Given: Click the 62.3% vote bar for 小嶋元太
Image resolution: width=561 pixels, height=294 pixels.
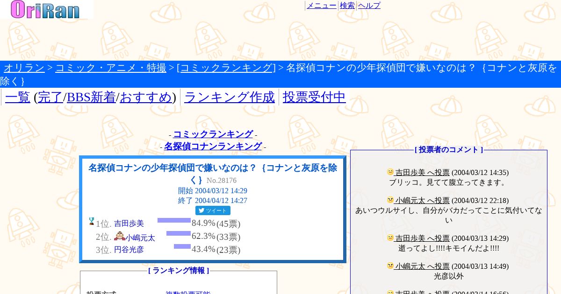Looking at the screenshot, I should (x=179, y=233).
